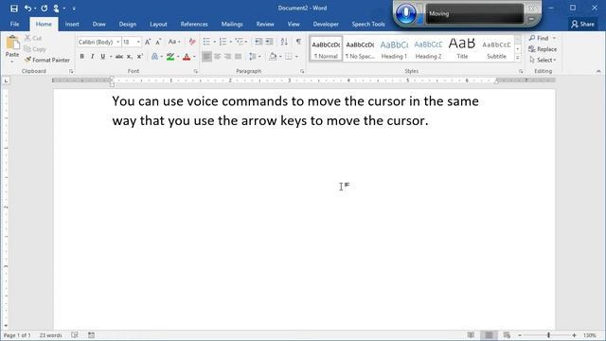Apply the Heading 1 style
Image resolution: width=606 pixels, height=341 pixels.
pyautogui.click(x=394, y=48)
